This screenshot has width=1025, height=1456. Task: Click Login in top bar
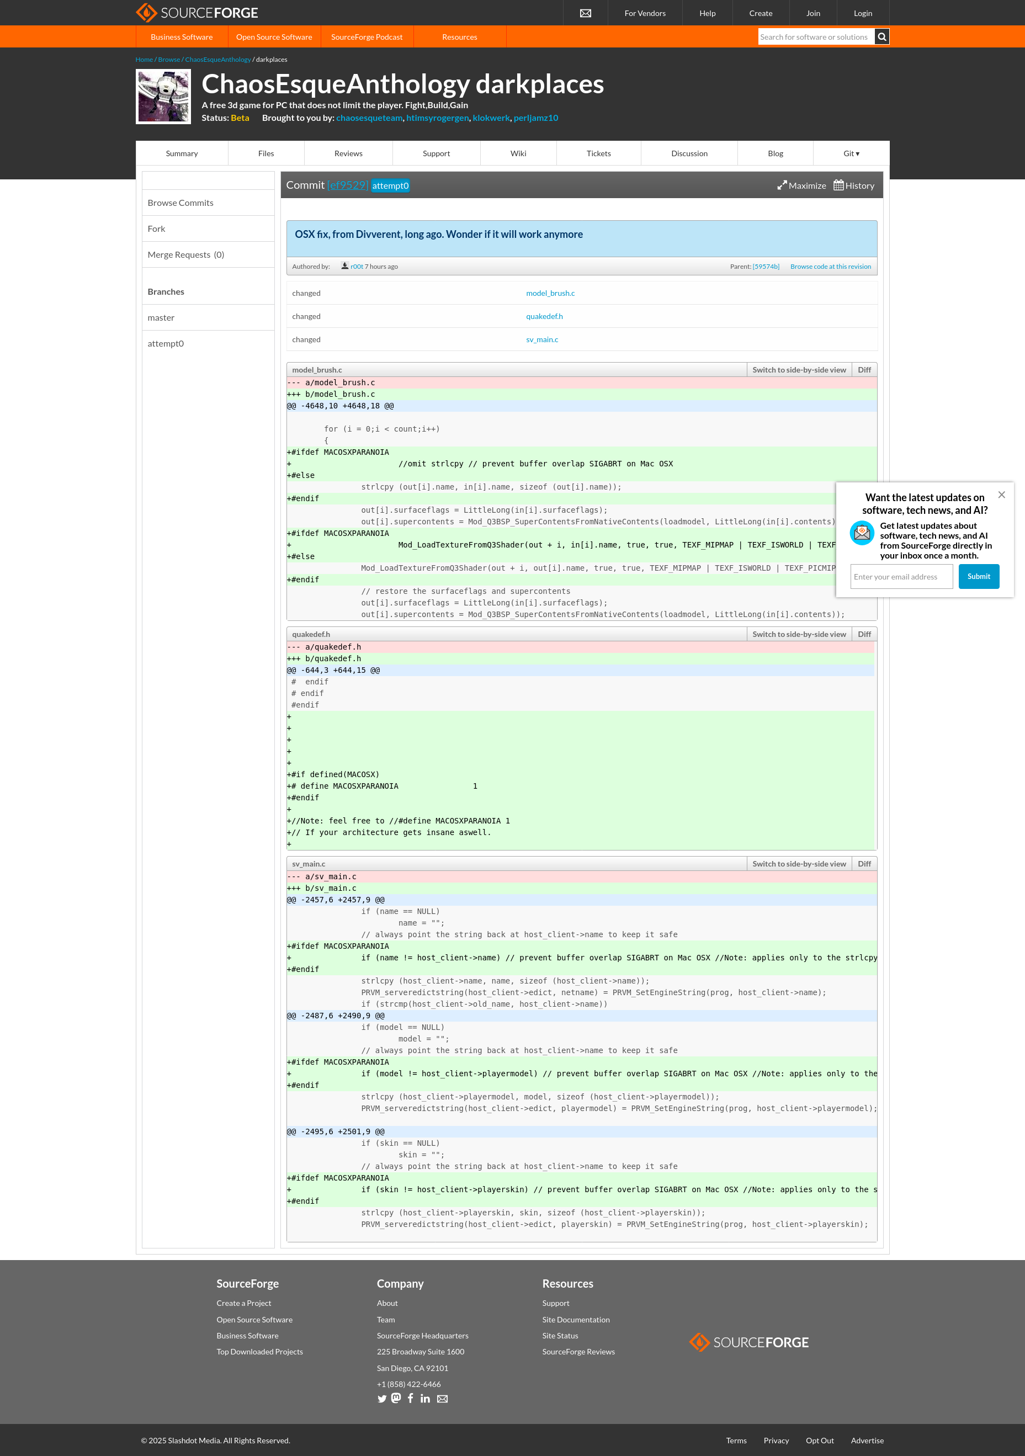coord(863,13)
